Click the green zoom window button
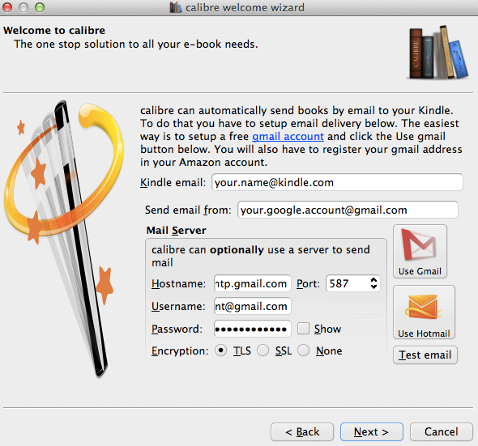478x446 pixels. [40, 7]
